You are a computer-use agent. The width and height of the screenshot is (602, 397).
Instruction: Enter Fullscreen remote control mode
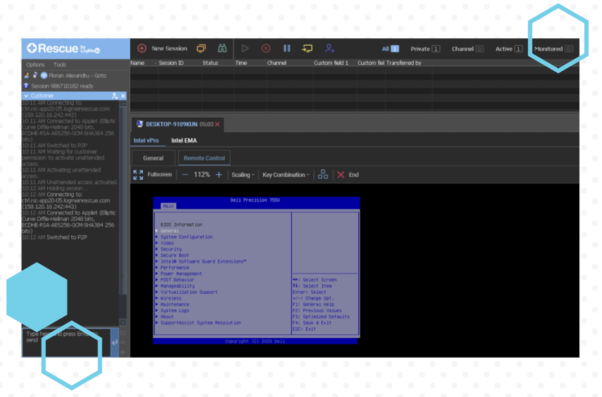pyautogui.click(x=153, y=175)
